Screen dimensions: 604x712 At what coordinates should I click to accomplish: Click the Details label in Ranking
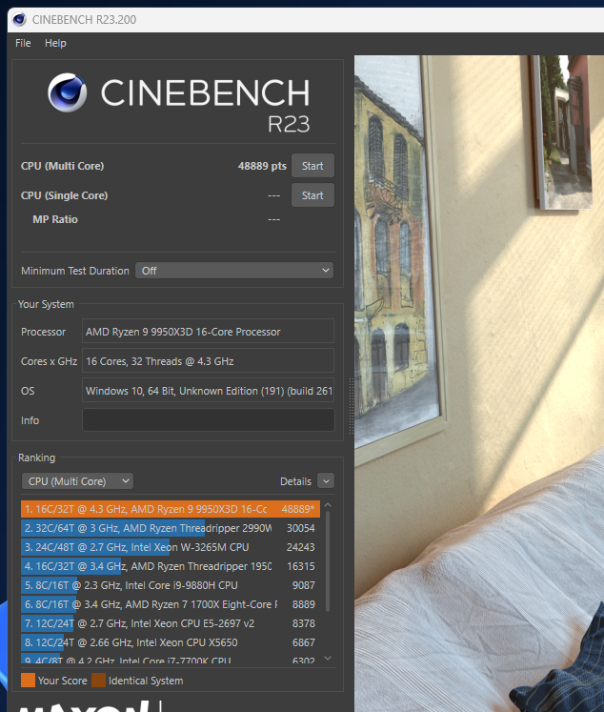coord(296,481)
